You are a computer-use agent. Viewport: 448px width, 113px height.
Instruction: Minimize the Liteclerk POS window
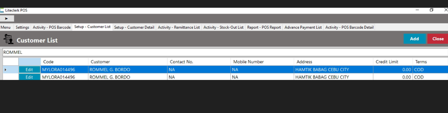(417, 10)
